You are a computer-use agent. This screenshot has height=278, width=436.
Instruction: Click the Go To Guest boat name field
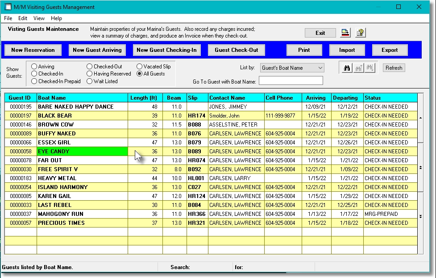(291, 80)
